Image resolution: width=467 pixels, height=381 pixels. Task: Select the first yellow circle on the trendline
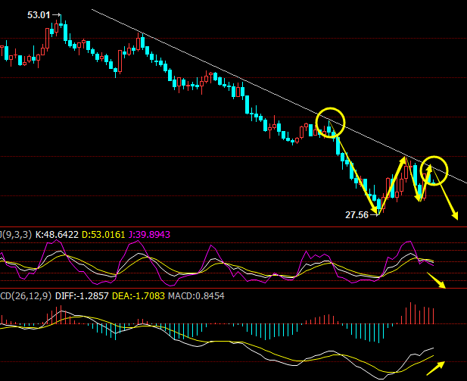[331, 121]
